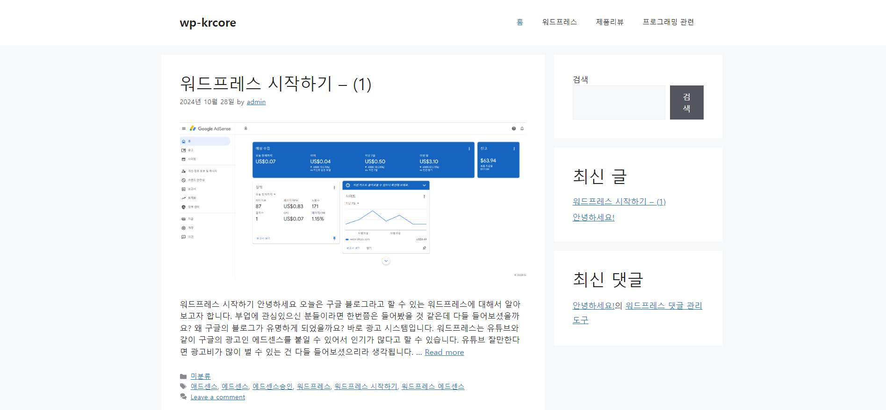Select the 에드센스 tag
The height and width of the screenshot is (410, 886).
235,386
